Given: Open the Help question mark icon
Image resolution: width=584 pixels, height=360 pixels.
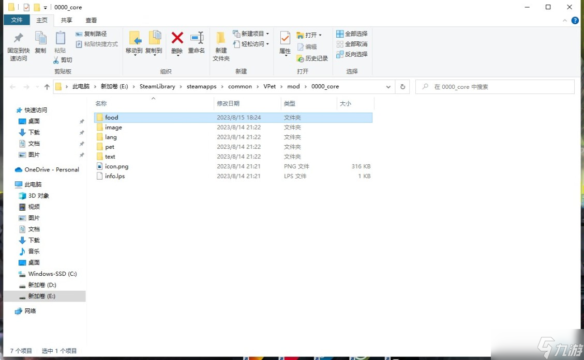Looking at the screenshot, I should [575, 21].
